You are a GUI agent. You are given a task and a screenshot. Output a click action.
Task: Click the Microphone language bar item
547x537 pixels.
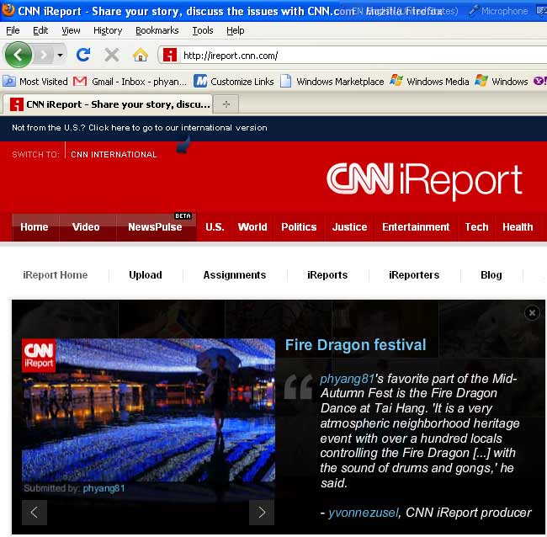[498, 11]
